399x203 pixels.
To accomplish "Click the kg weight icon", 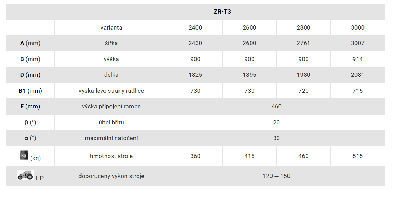I will point(24,155).
